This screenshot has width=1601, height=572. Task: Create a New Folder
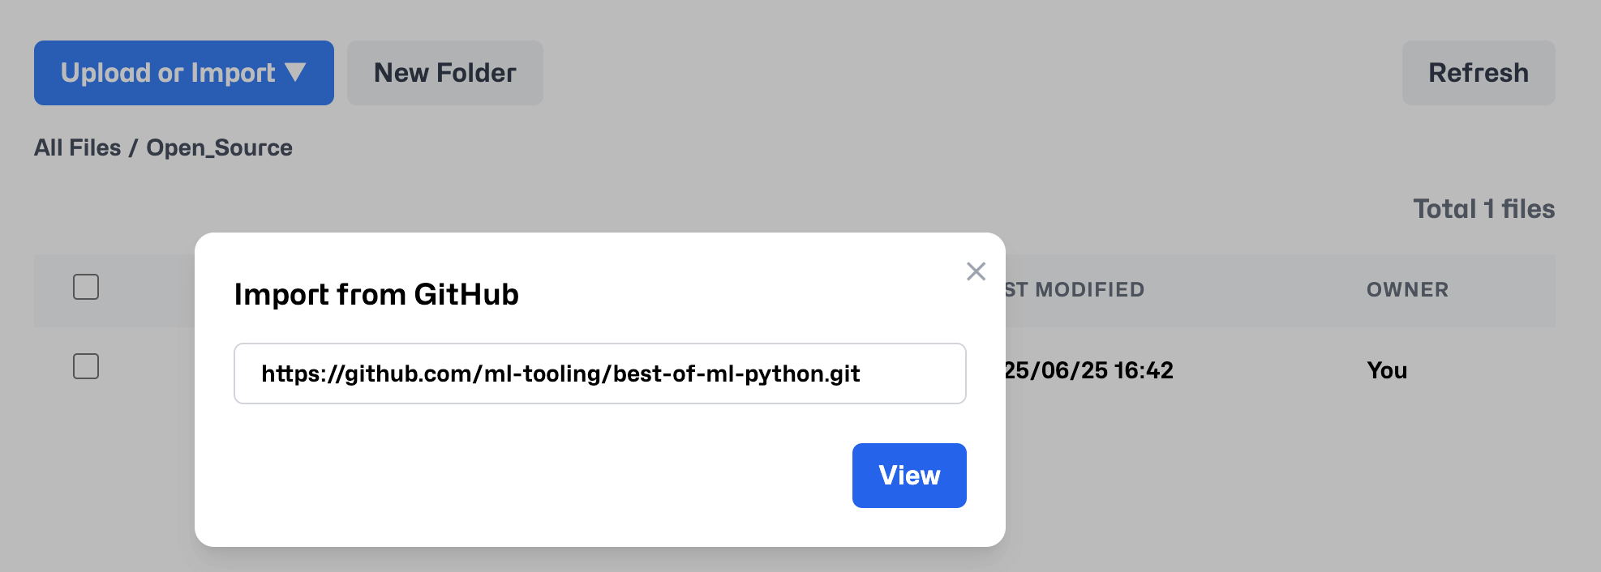pos(444,73)
